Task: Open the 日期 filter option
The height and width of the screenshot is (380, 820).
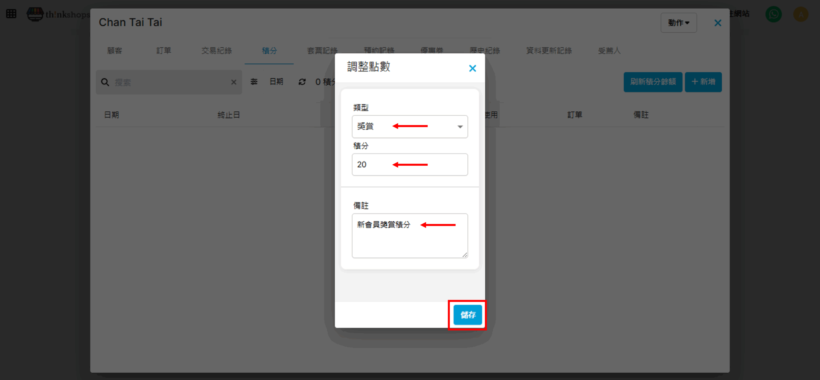Action: [x=276, y=82]
